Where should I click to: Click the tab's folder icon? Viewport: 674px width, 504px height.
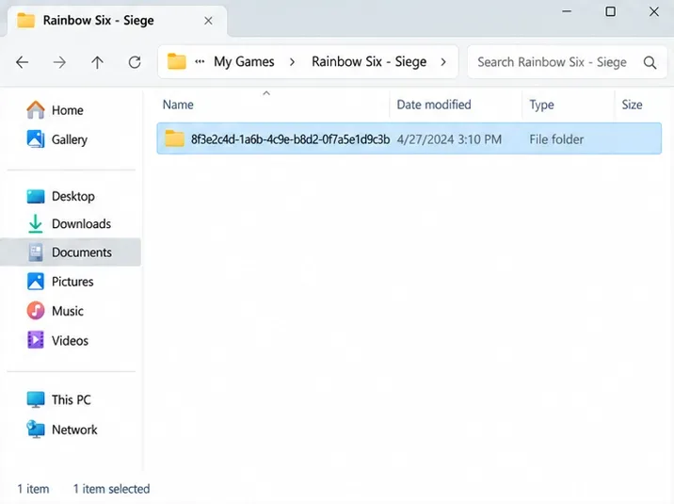pyautogui.click(x=25, y=20)
